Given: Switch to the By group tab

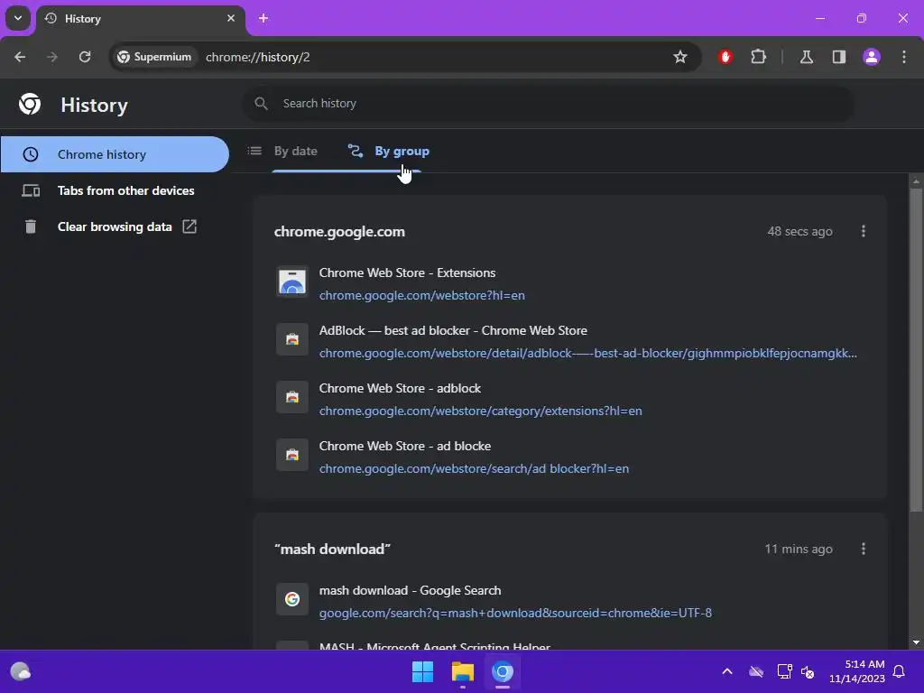Looking at the screenshot, I should 389,151.
